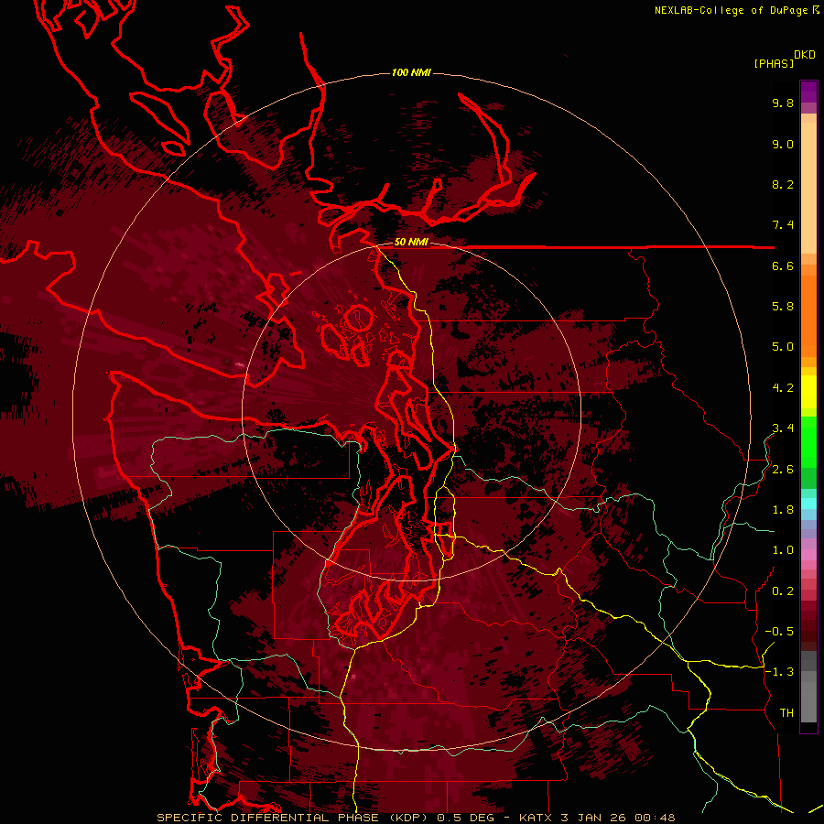Click the 5.0 scale value label
Image resolution: width=824 pixels, height=824 pixels.
click(783, 347)
